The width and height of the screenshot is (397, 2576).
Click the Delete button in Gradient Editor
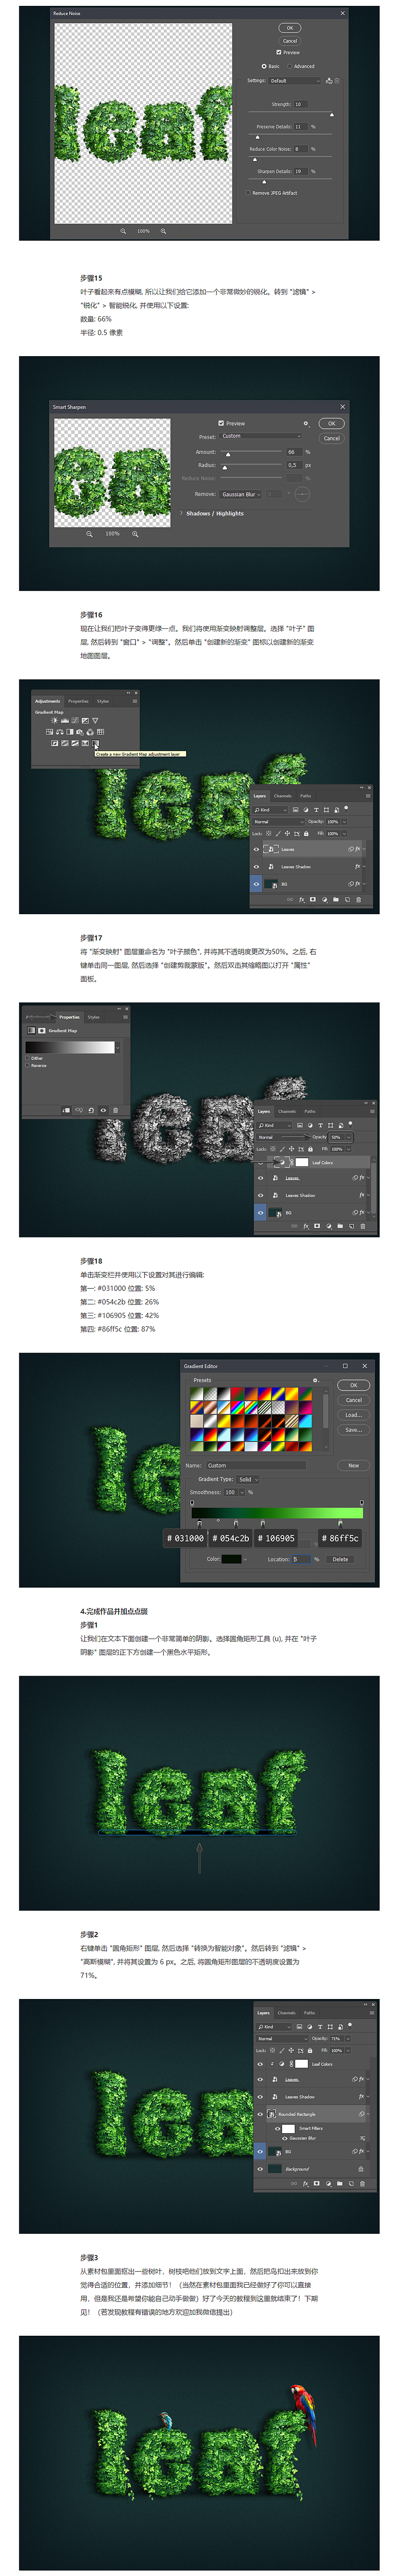pyautogui.click(x=340, y=1559)
